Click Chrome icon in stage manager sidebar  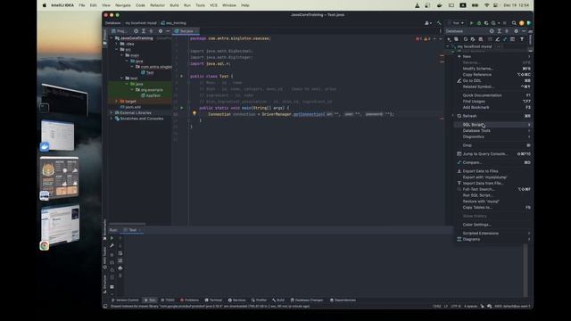pyautogui.click(x=45, y=246)
